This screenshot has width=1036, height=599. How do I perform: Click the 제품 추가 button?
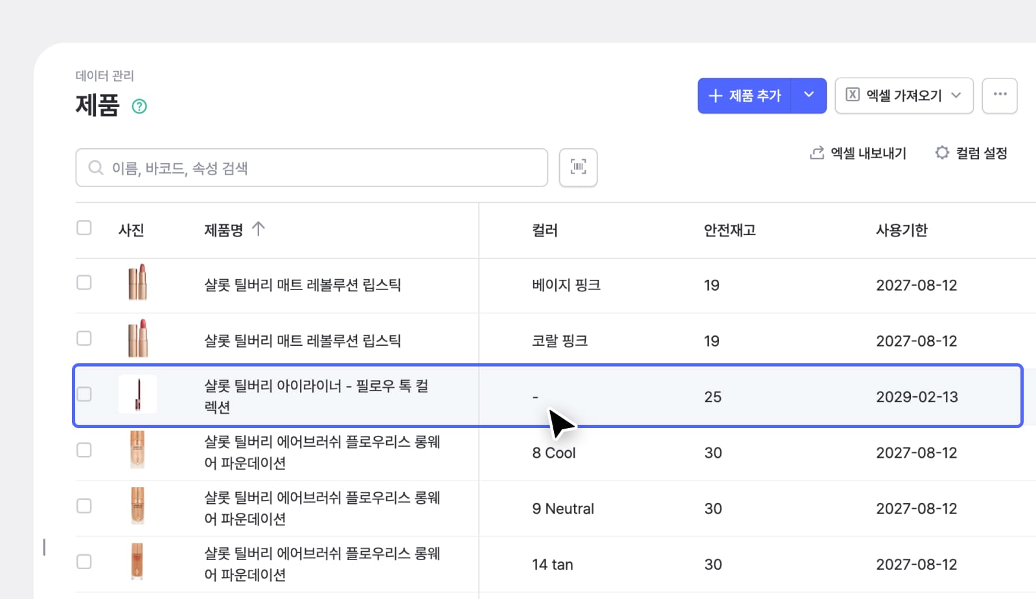coord(744,96)
